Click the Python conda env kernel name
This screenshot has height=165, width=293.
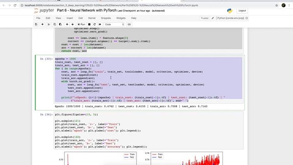(231, 18)
